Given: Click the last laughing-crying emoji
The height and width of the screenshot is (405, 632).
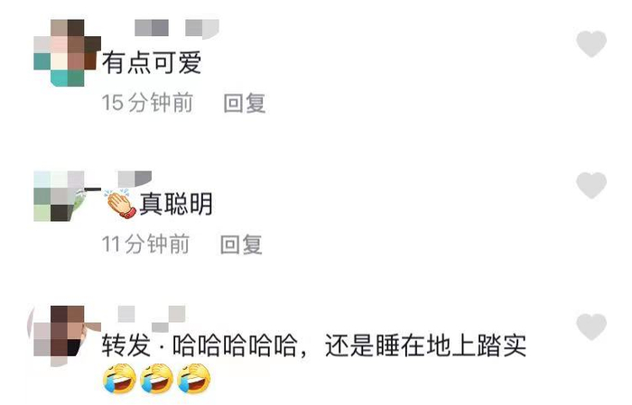Looking at the screenshot, I should point(194,379).
